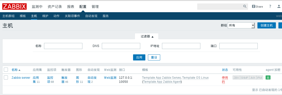Click the 应用 filter button
The height and width of the screenshot is (95, 282).
coord(139,57)
